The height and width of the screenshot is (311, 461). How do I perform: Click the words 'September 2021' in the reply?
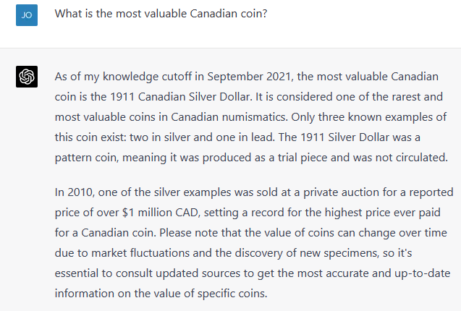(x=249, y=77)
